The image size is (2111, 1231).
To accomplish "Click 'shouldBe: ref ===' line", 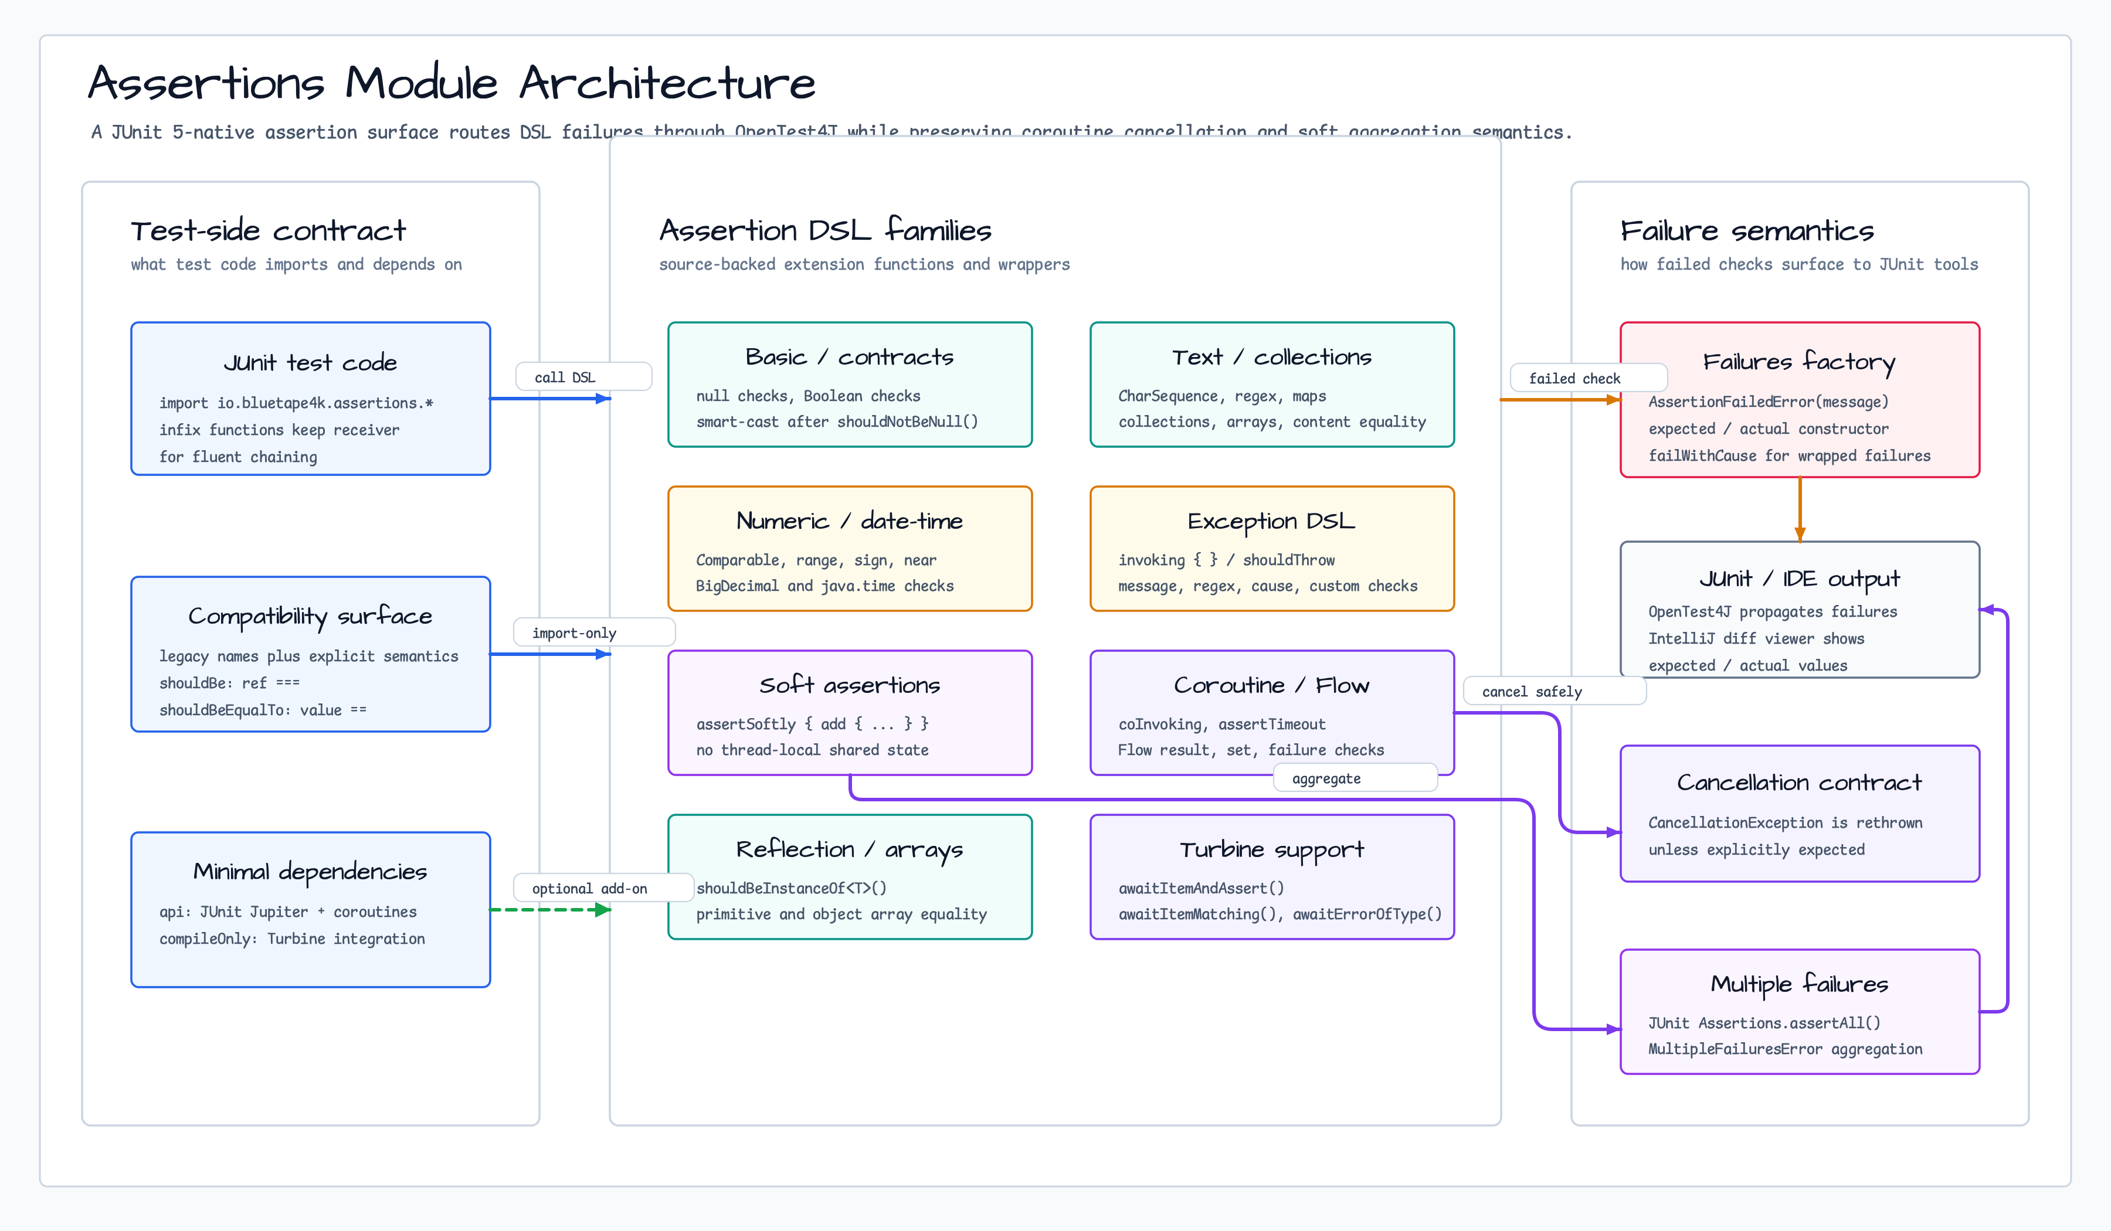I will 229,682.
